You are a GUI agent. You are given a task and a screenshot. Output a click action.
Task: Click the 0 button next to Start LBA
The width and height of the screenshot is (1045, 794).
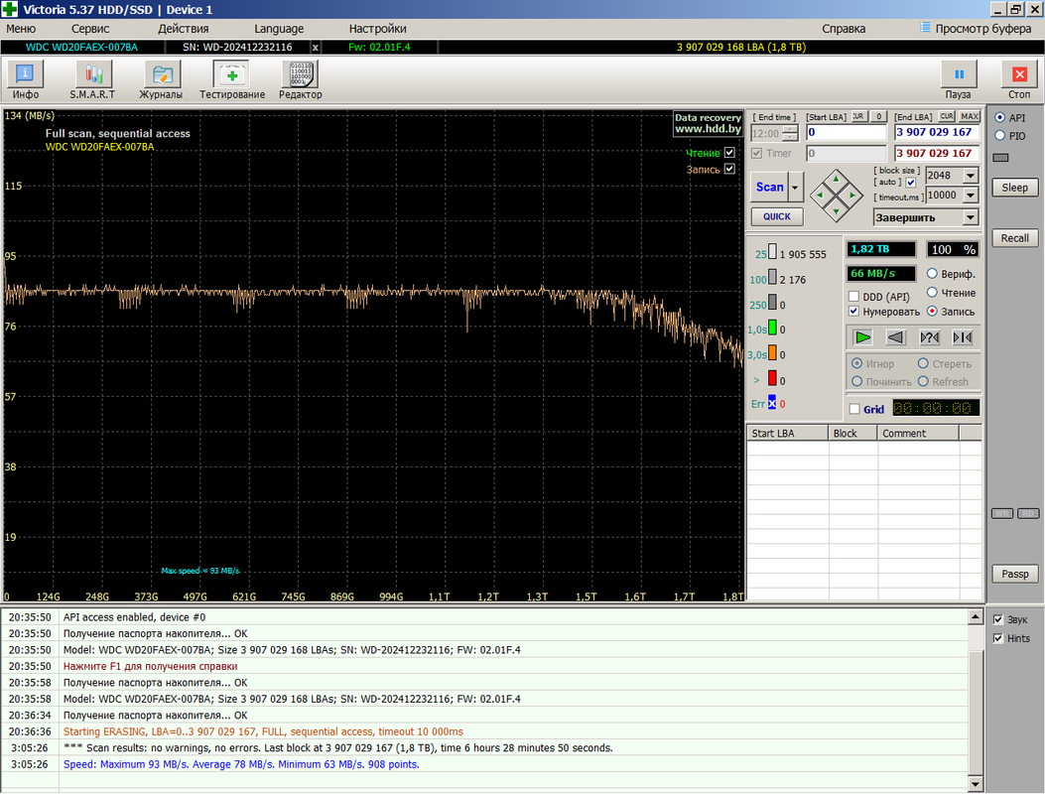tap(879, 116)
